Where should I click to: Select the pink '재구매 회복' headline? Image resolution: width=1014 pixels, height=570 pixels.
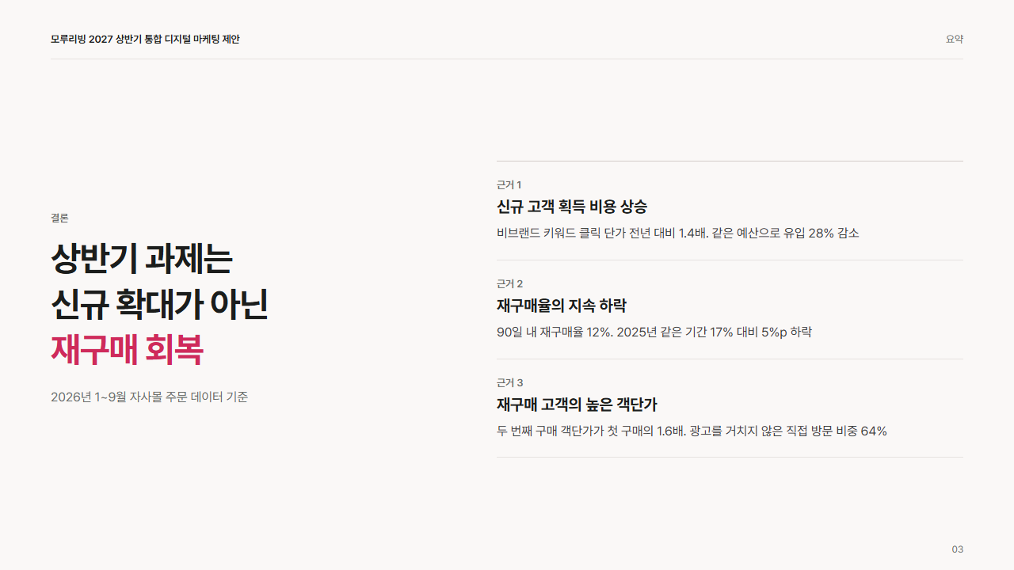[127, 350]
